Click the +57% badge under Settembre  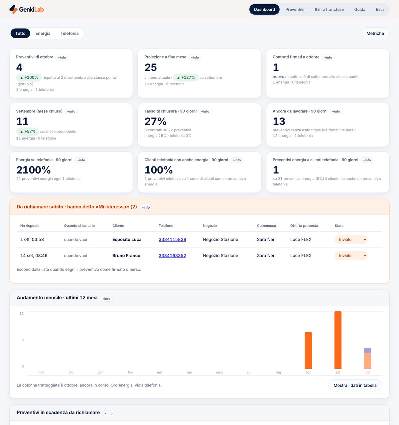tap(28, 131)
